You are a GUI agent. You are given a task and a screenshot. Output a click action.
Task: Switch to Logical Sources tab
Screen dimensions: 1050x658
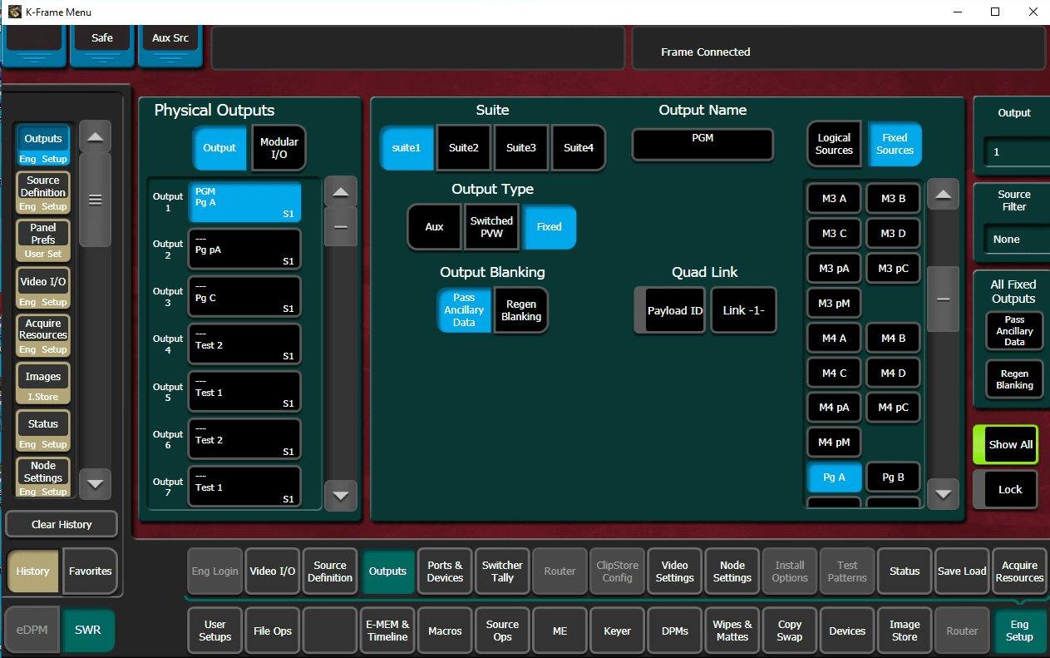(x=834, y=144)
